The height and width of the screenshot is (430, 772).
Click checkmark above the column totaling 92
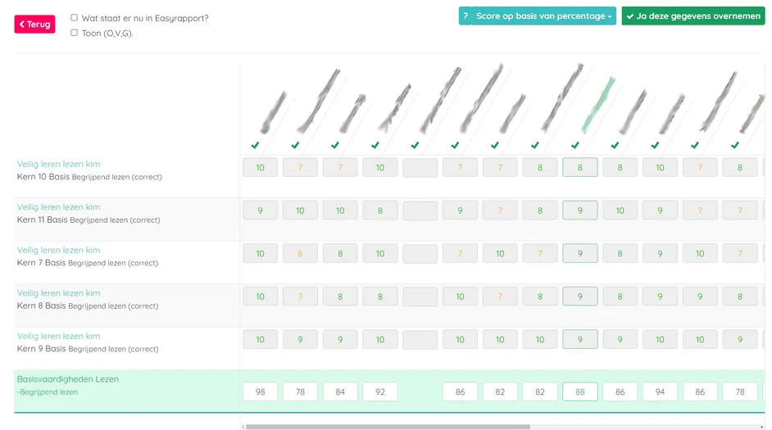(375, 145)
